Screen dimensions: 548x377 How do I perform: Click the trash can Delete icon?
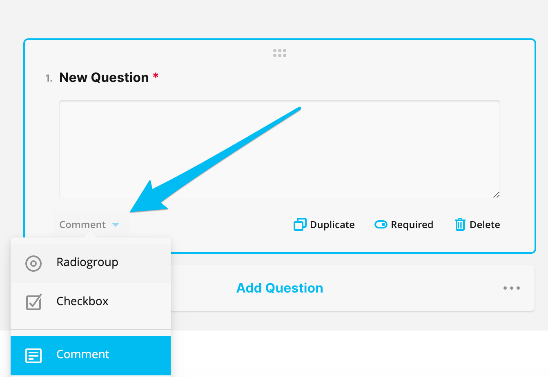click(x=460, y=224)
